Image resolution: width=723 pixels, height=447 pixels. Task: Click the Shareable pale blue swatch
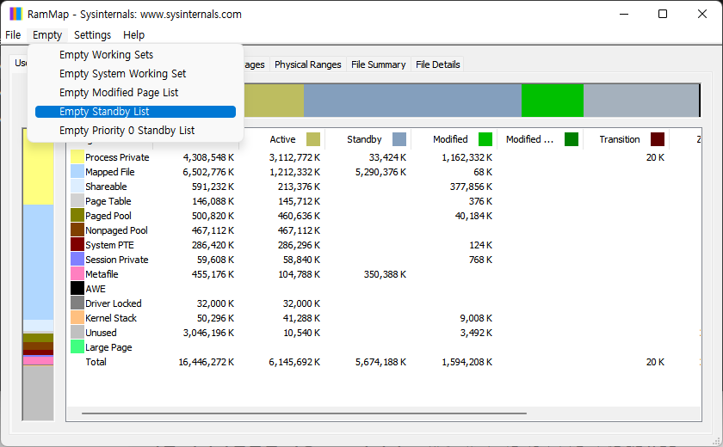click(77, 187)
